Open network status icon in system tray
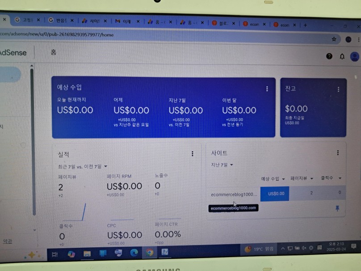The width and height of the screenshot is (361, 271). [x=290, y=249]
